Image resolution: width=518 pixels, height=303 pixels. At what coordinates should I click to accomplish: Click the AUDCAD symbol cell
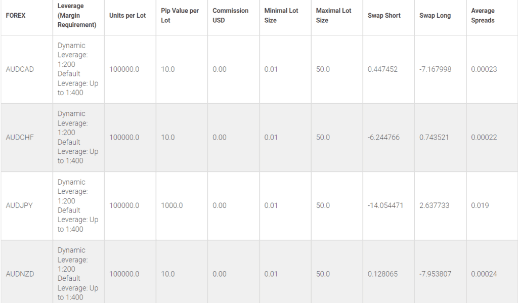(20, 69)
